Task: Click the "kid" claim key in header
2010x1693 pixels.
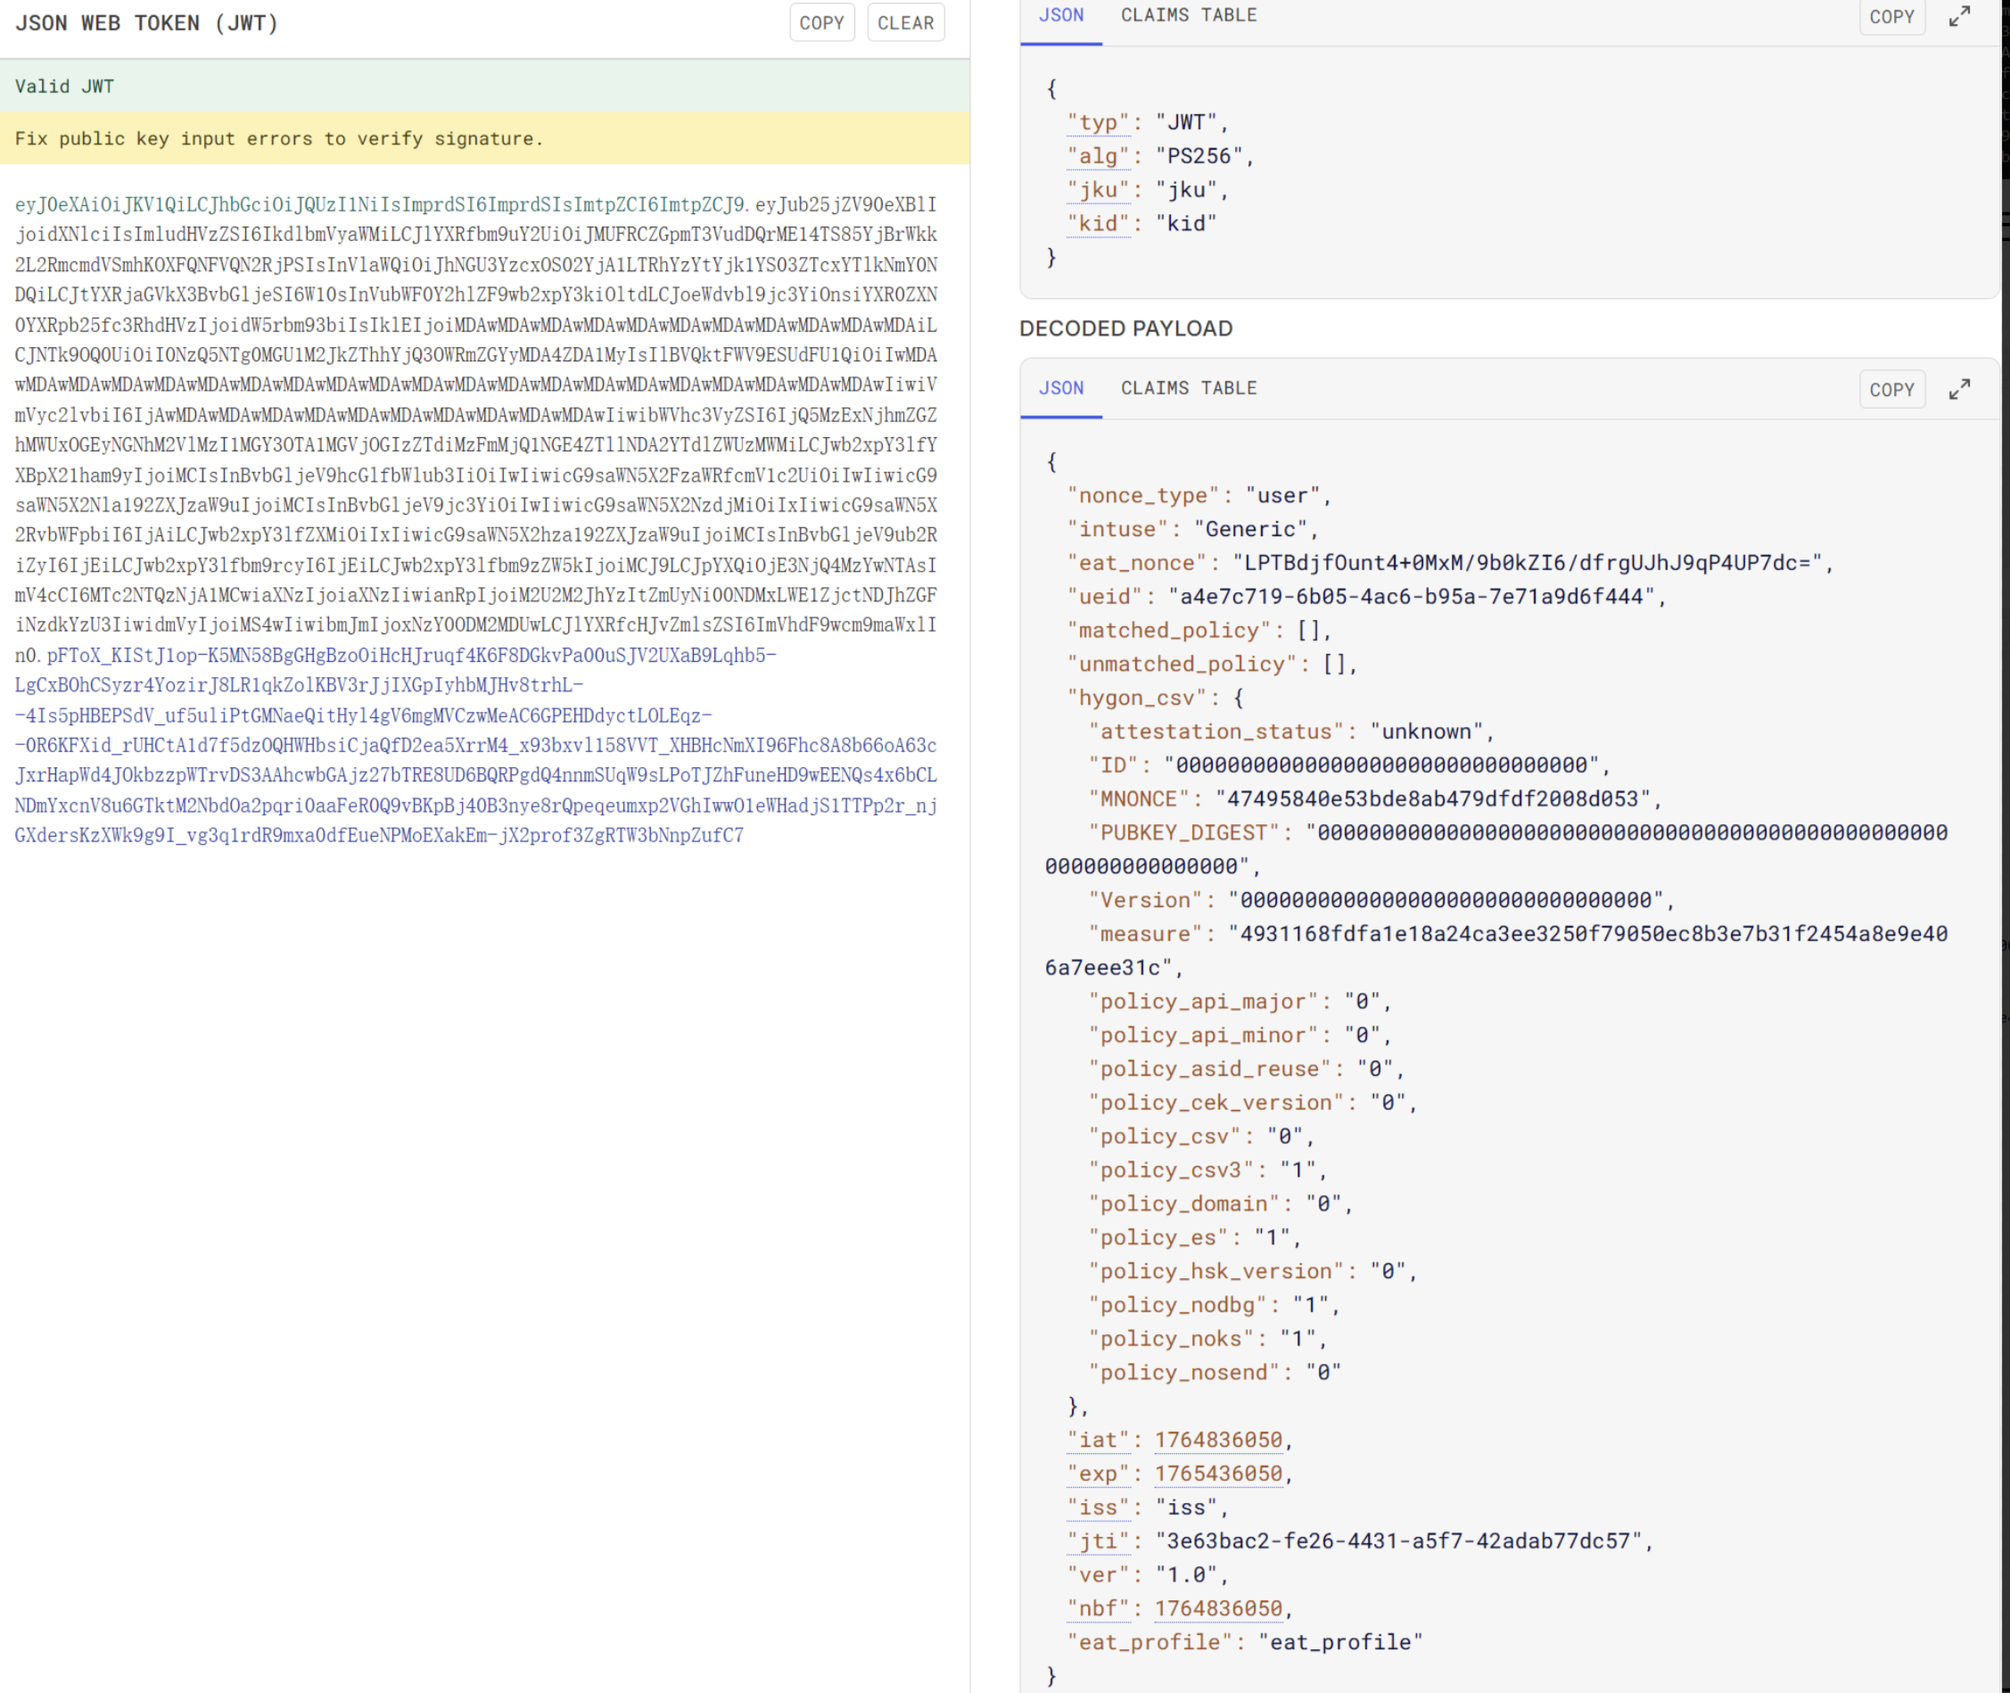Action: [x=1098, y=224]
